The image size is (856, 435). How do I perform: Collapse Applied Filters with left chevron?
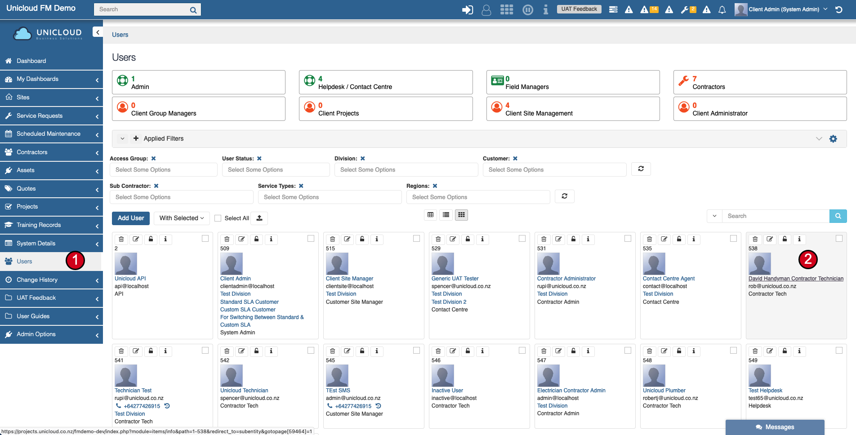tap(122, 139)
